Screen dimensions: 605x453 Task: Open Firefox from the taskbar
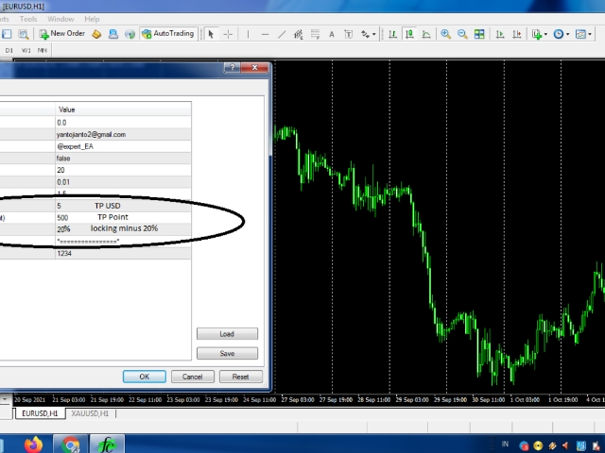coord(35,444)
